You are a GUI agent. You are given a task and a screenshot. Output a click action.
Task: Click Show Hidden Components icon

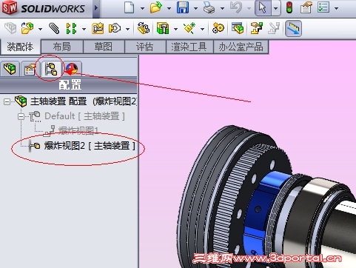(144, 28)
